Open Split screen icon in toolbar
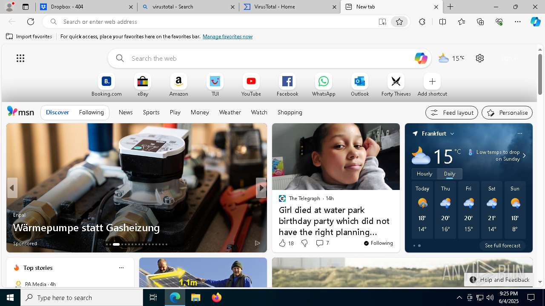The height and width of the screenshot is (306, 545). 442,22
